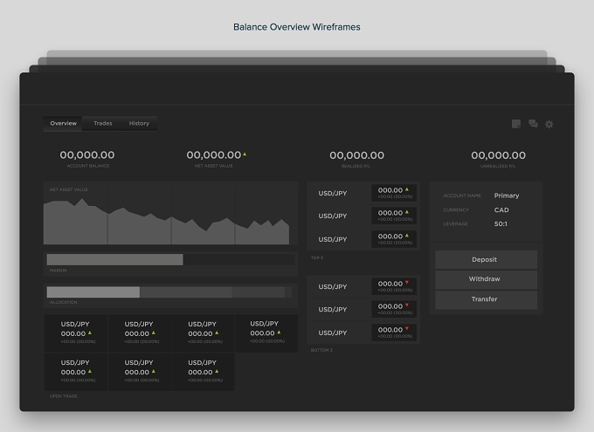Click red down arrow in first Bottom 3 row
This screenshot has height=432, width=594.
click(x=407, y=283)
